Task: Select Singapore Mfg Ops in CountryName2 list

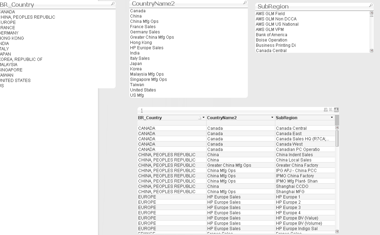Action: point(148,80)
